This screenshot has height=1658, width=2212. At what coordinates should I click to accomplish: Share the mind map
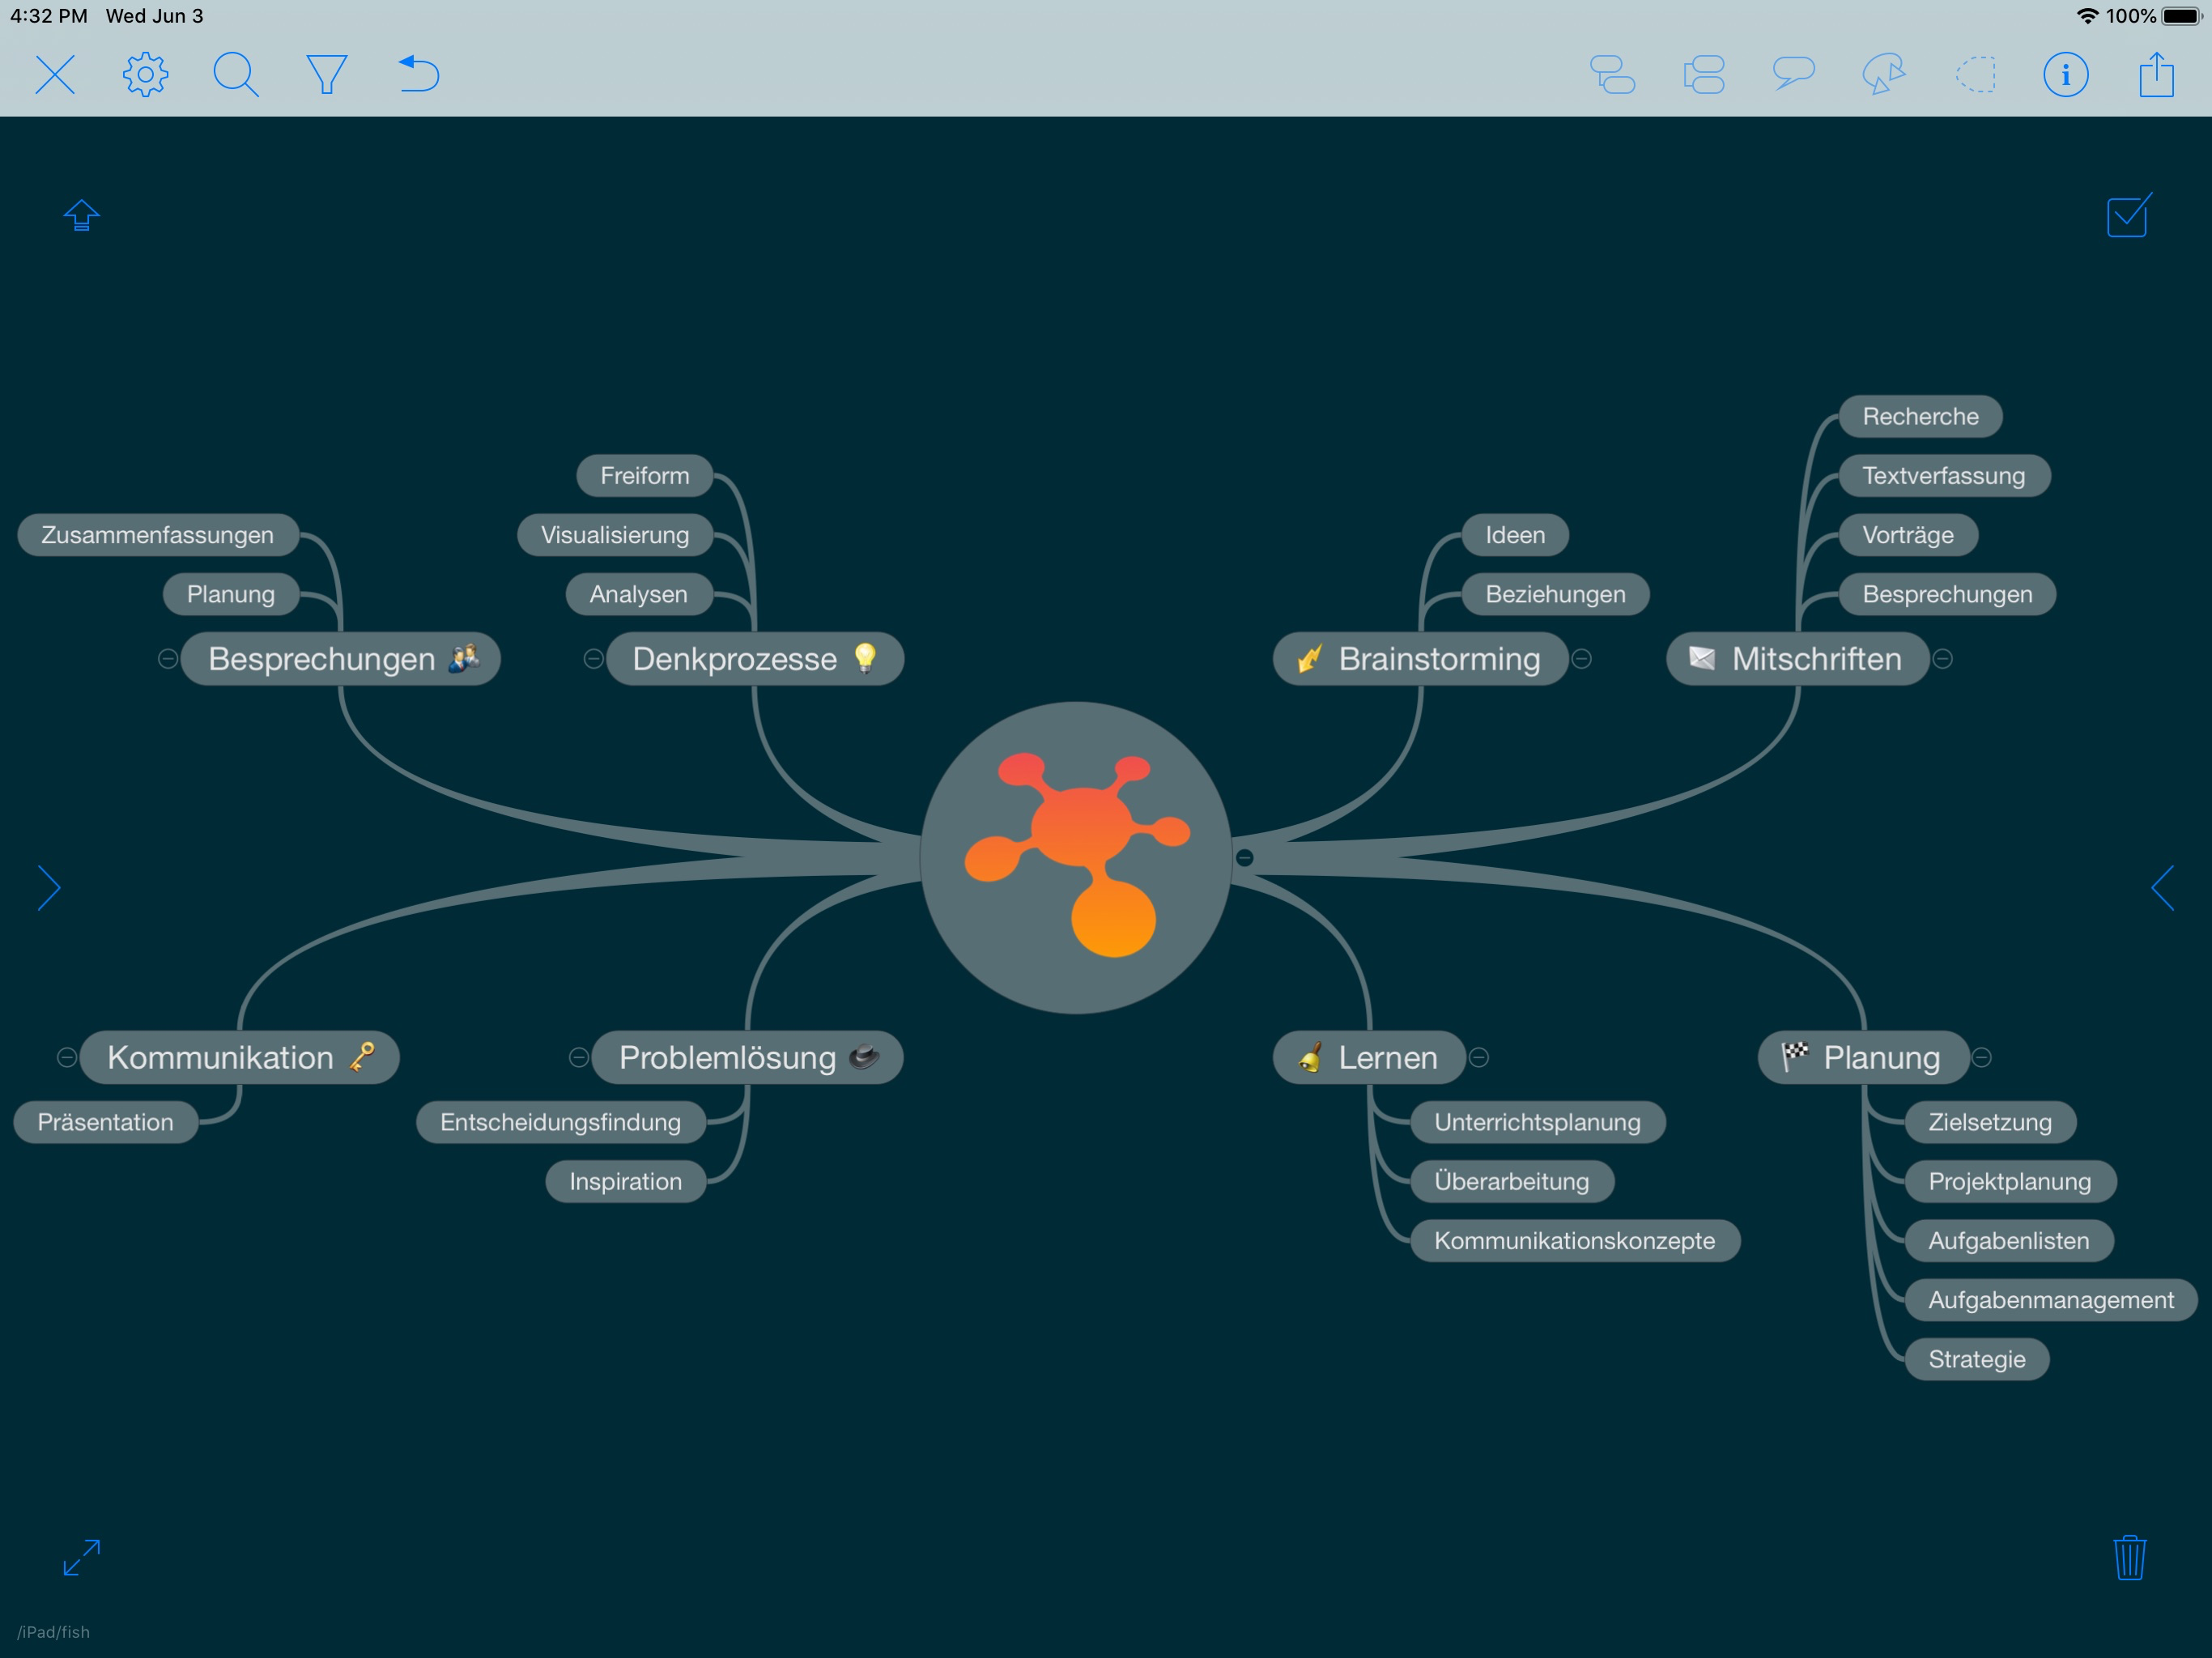[x=2156, y=74]
